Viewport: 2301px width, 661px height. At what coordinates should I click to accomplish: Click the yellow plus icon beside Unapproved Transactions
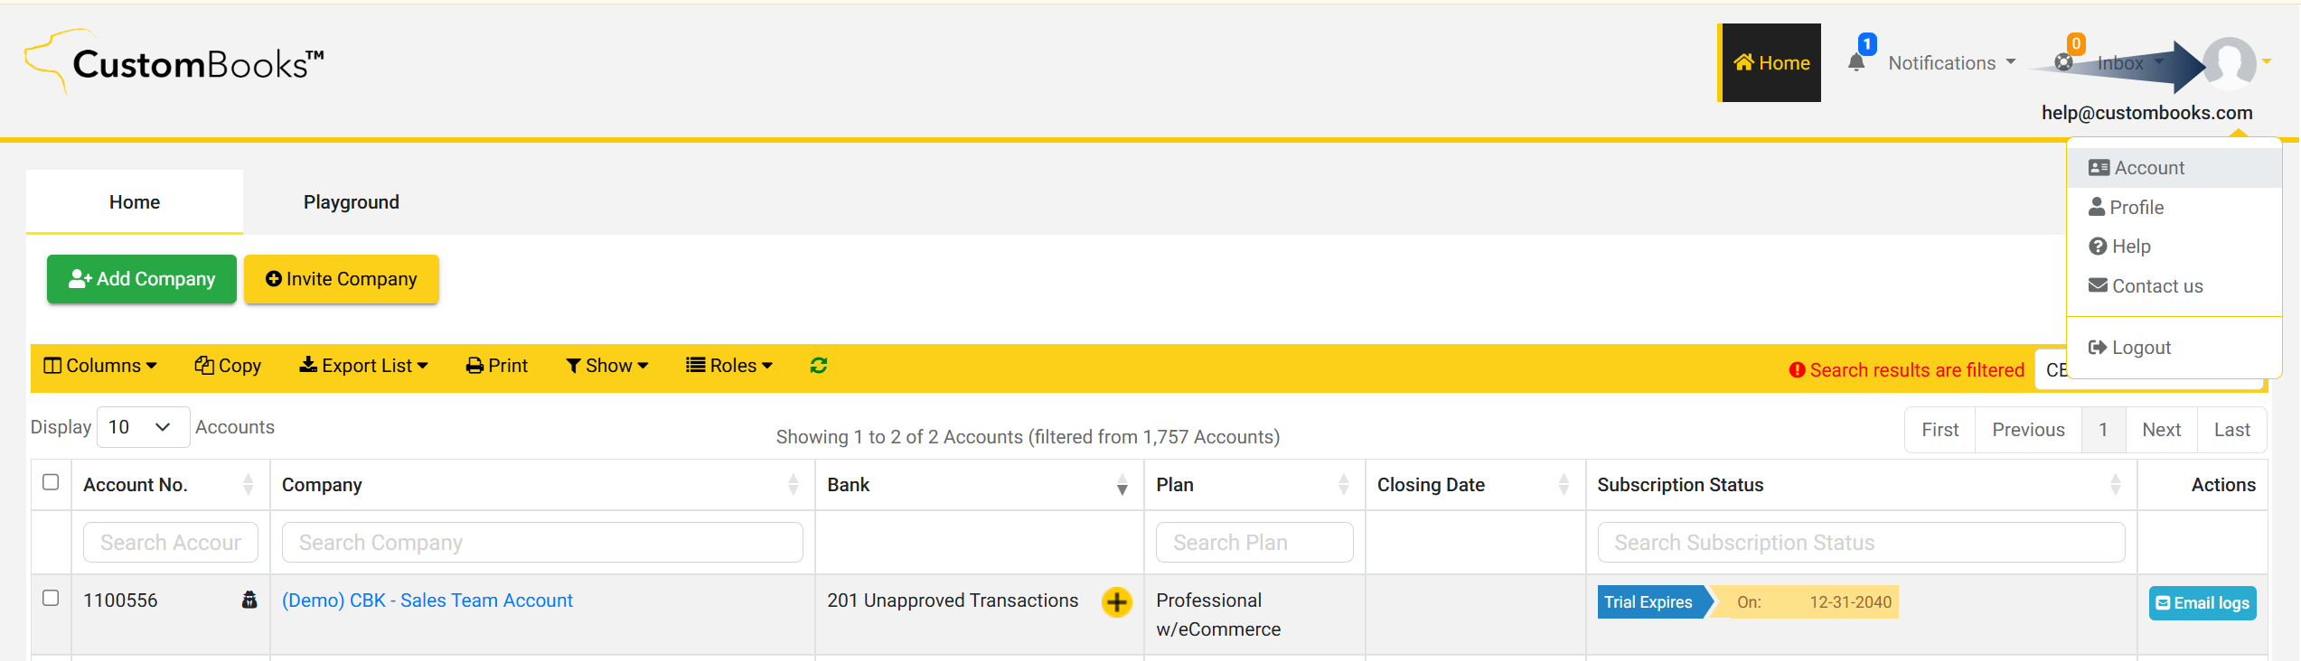1117,601
